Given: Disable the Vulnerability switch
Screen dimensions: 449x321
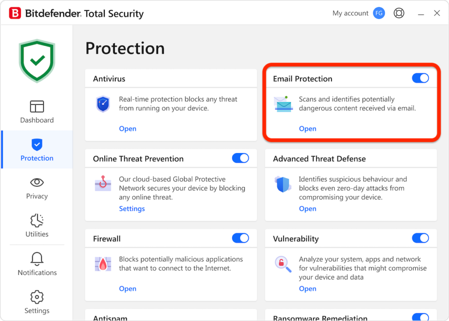Looking at the screenshot, I should (x=420, y=238).
